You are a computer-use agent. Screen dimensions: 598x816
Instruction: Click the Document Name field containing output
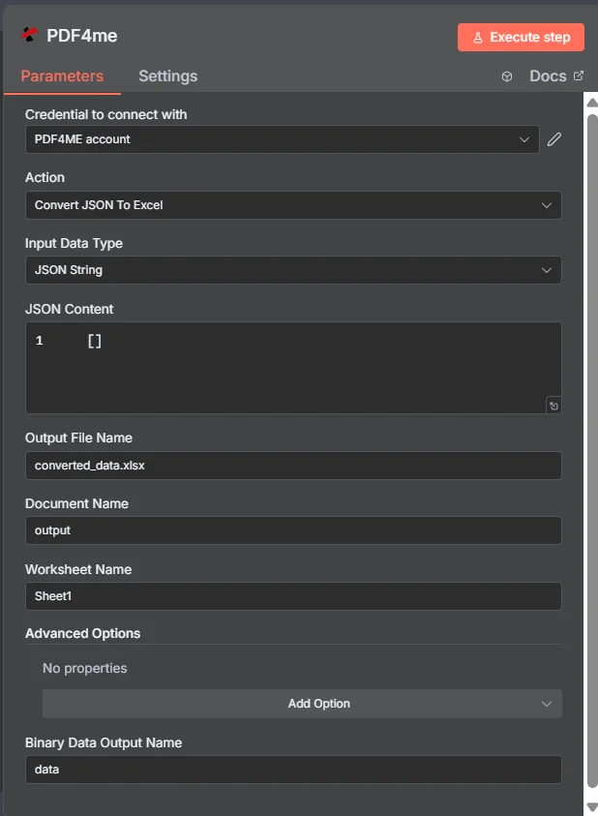293,530
